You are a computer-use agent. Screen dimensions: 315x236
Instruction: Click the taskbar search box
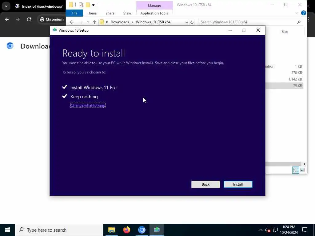[x=59, y=230]
